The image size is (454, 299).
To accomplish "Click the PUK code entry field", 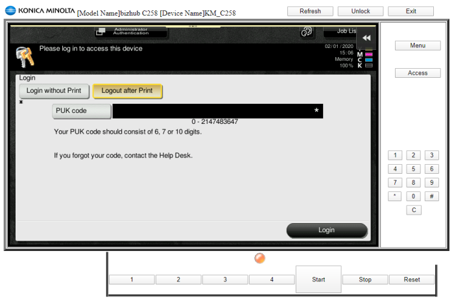I will pos(217,111).
